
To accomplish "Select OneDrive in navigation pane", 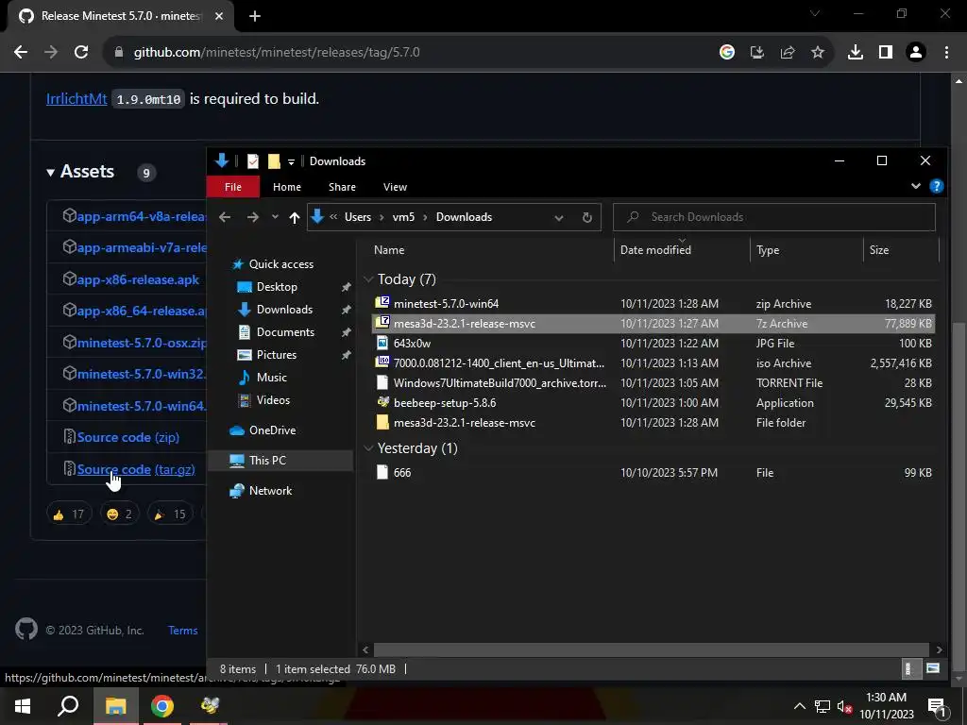I will pyautogui.click(x=271, y=430).
